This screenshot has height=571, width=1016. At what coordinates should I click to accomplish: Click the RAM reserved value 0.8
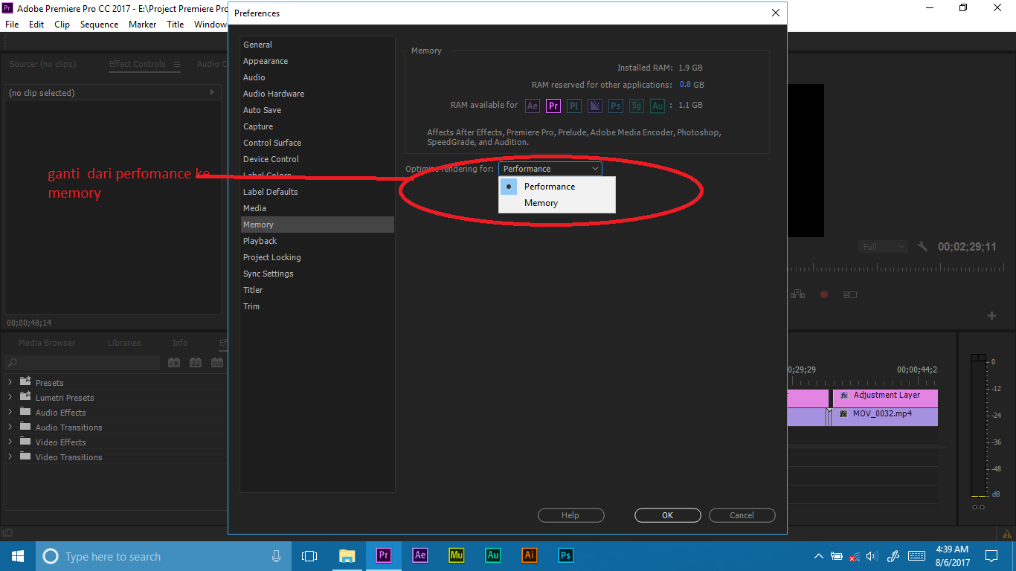[685, 85]
